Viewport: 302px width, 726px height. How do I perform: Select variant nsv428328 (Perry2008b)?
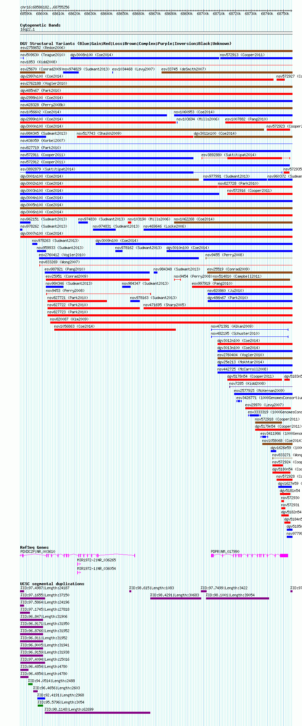click(x=43, y=105)
